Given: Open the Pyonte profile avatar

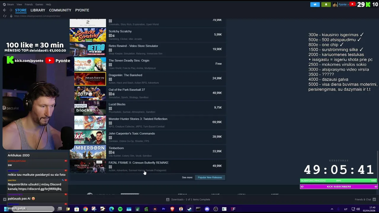Looking at the screenshot, I should (x=335, y=4).
